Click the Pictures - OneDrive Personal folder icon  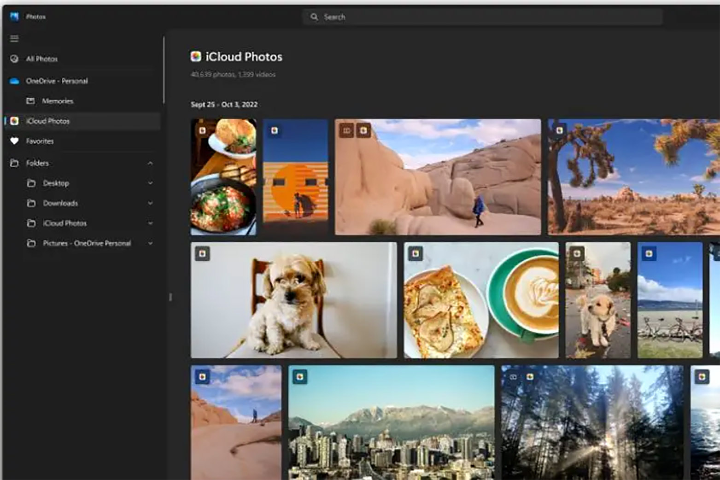point(31,243)
